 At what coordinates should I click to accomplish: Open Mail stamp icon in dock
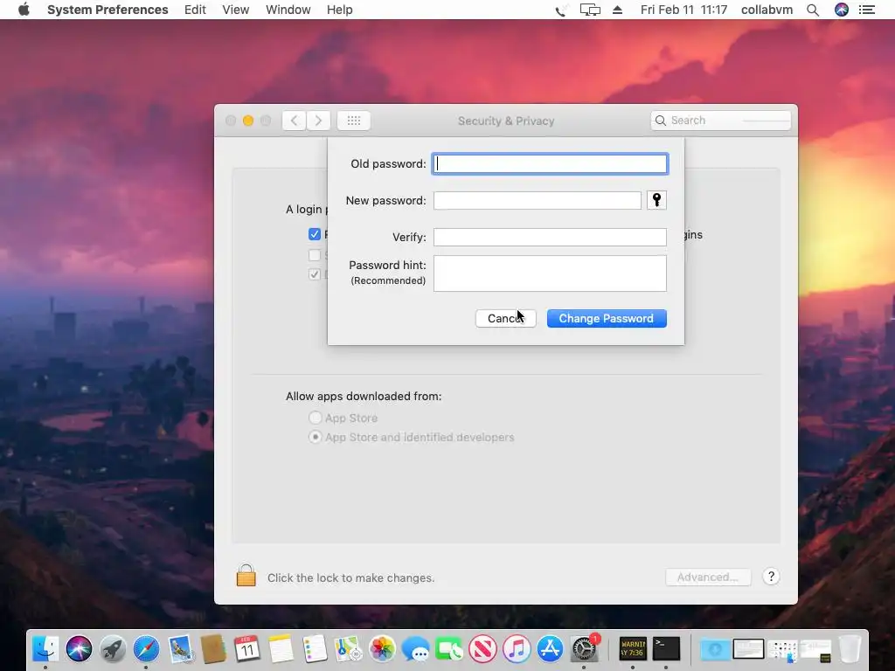tap(180, 649)
